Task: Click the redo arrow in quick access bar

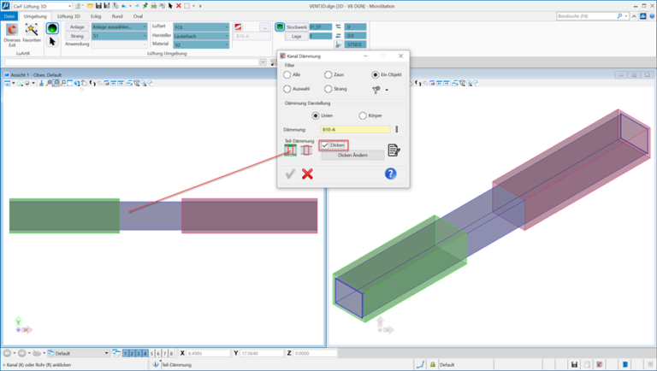Action: coord(137,6)
